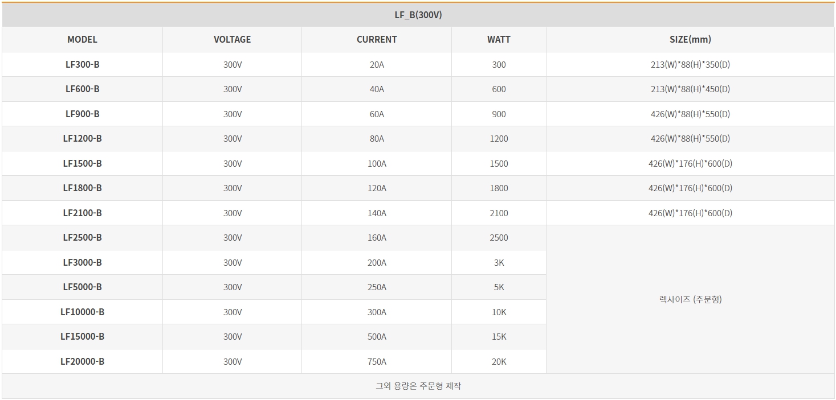Click the LF2500-B model name
This screenshot has height=400, width=836.
(x=82, y=237)
